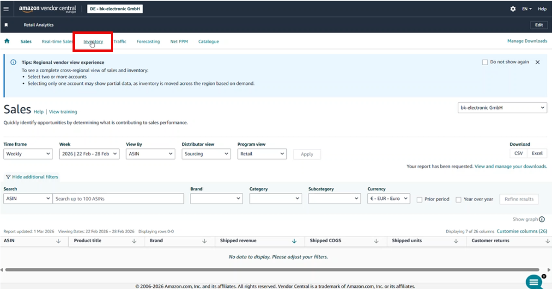The image size is (552, 289).
Task: Expand the Time frame Weekly dropdown
Action: click(x=28, y=154)
